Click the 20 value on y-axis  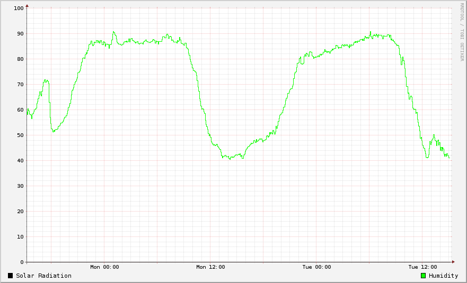[x=20, y=212]
